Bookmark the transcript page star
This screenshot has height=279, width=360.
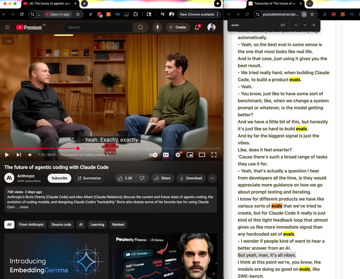[312, 14]
